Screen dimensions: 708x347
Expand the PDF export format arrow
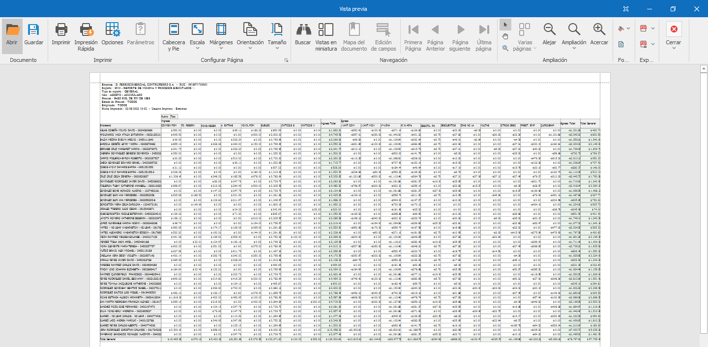pyautogui.click(x=652, y=29)
